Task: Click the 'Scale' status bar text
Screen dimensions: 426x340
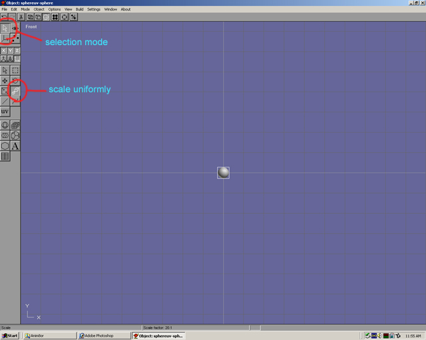Action: coord(6,328)
